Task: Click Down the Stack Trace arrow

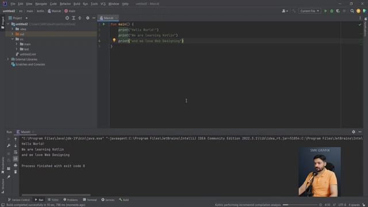Action: click(x=16, y=145)
